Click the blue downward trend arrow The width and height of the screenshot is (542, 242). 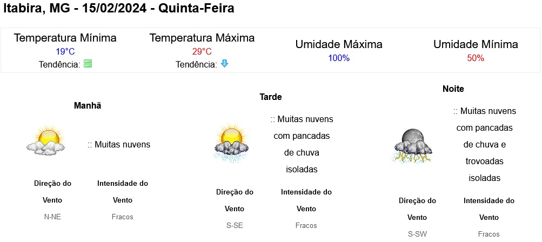(225, 64)
